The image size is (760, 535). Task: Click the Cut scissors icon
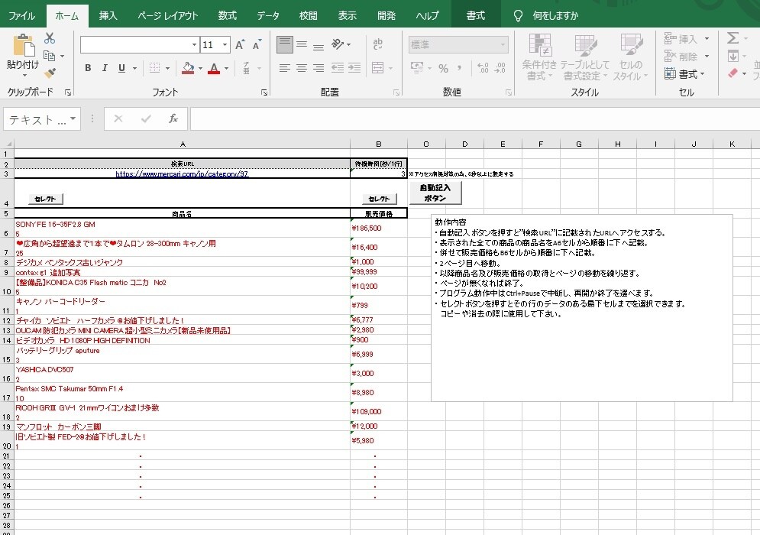50,38
